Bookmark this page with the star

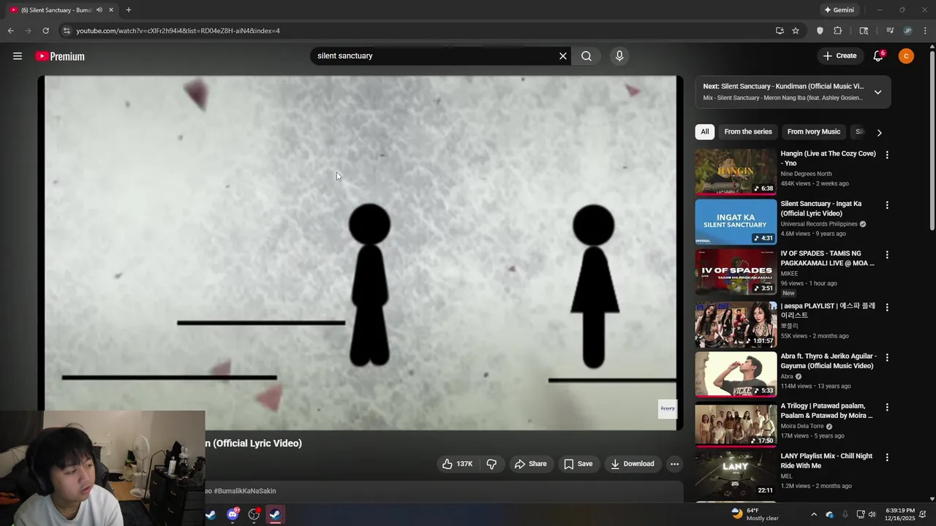(796, 31)
